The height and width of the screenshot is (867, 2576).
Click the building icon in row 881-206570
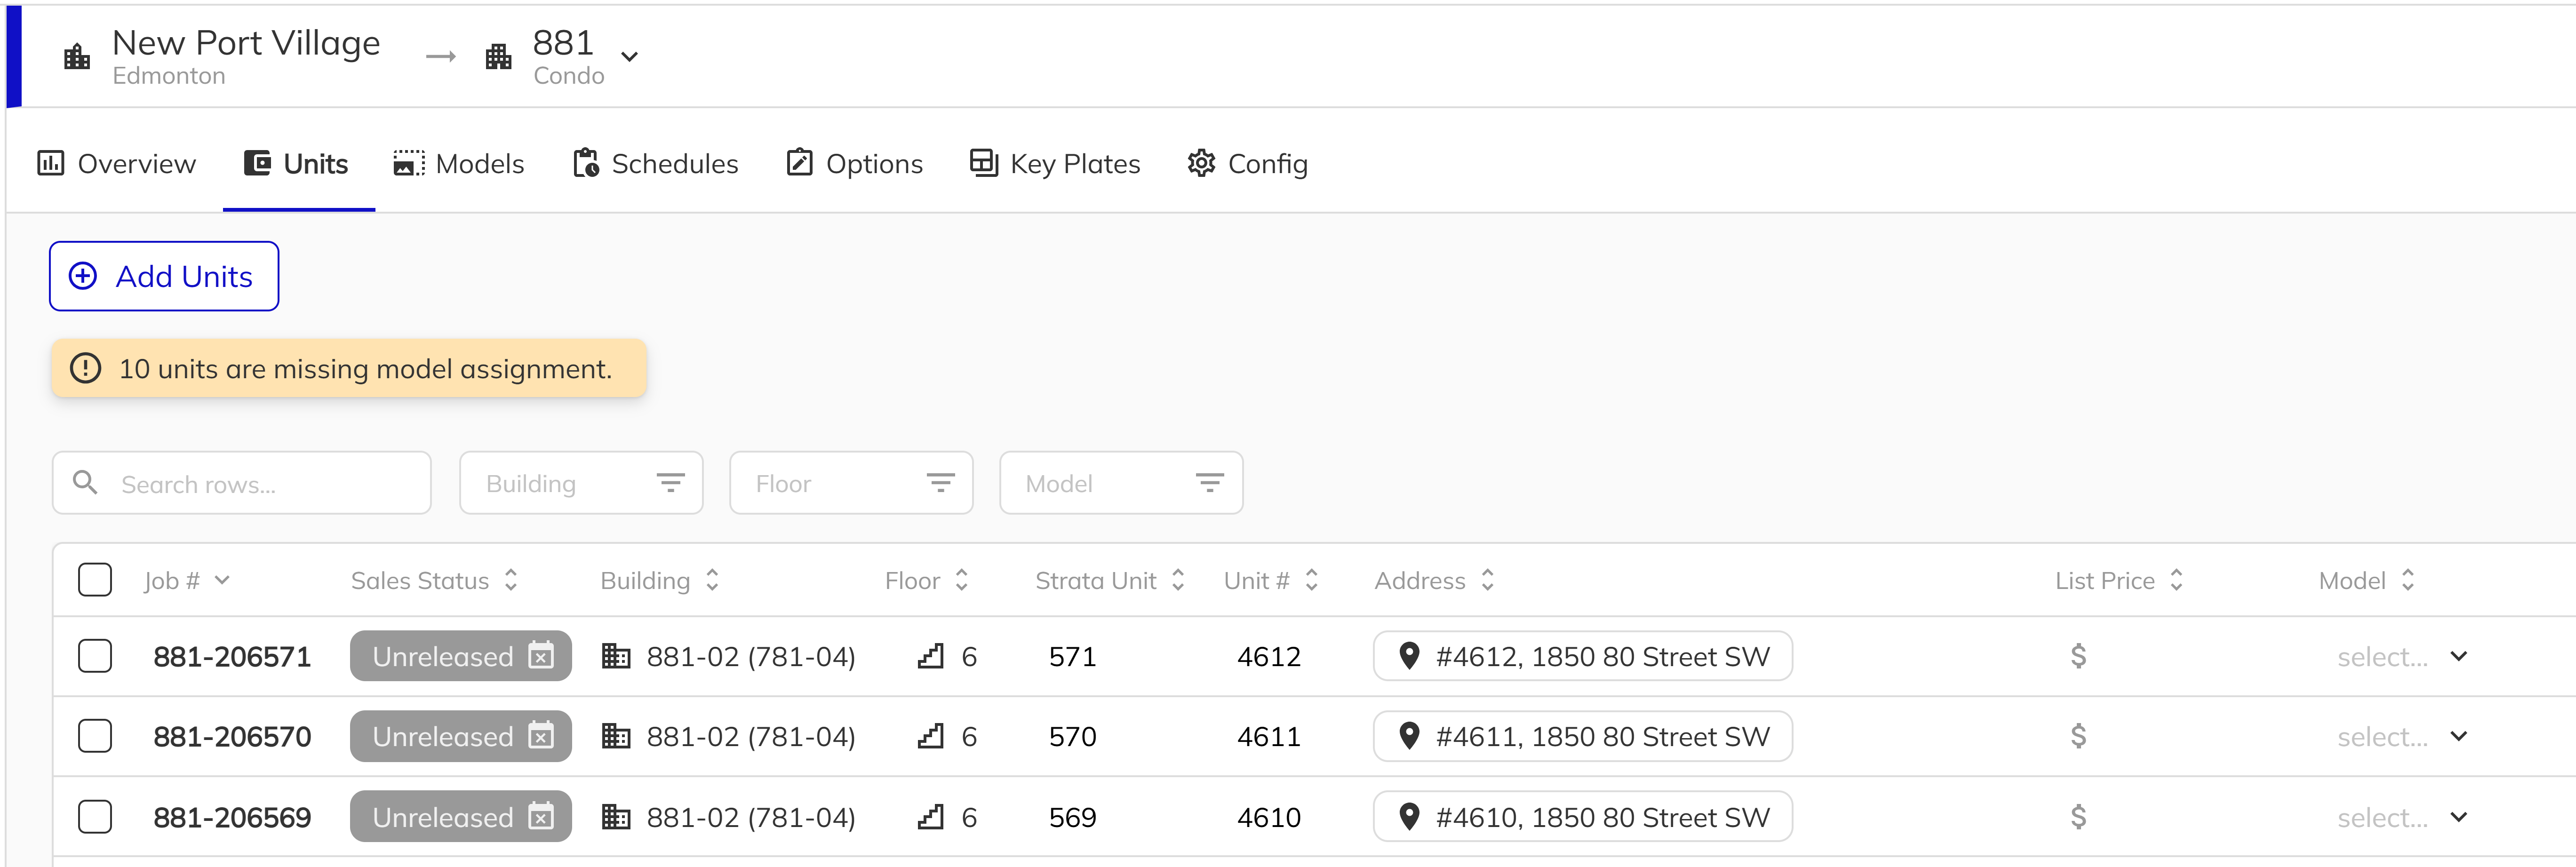coord(616,736)
